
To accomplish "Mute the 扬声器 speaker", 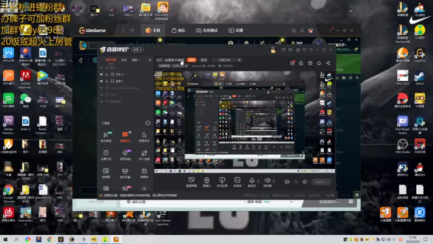I will [267, 182].
